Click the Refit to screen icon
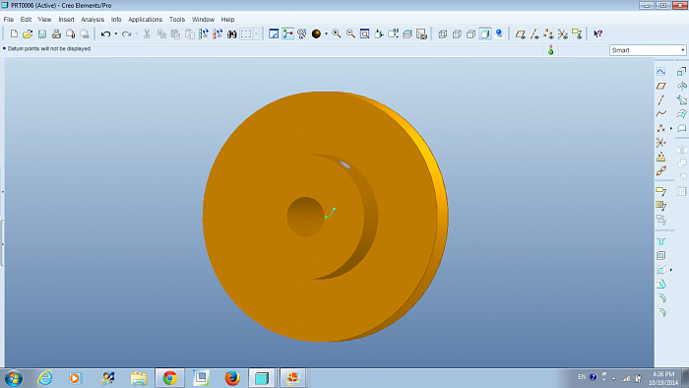This screenshot has height=388, width=689. pos(365,33)
